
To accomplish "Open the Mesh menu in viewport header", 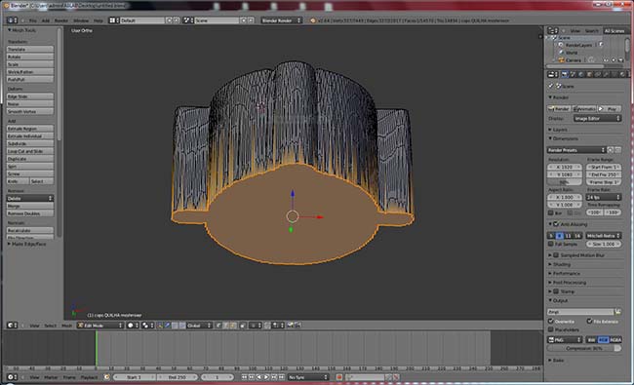I will tap(66, 326).
